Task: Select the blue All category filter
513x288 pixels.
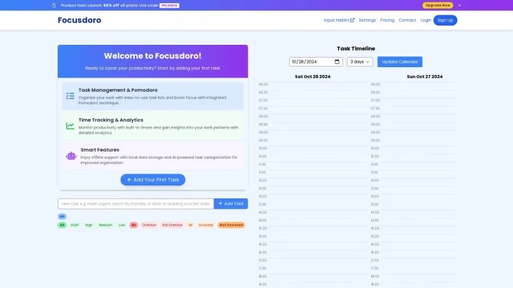Action: click(x=62, y=216)
